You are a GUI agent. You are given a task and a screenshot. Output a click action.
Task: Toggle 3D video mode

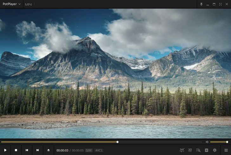[190, 150]
